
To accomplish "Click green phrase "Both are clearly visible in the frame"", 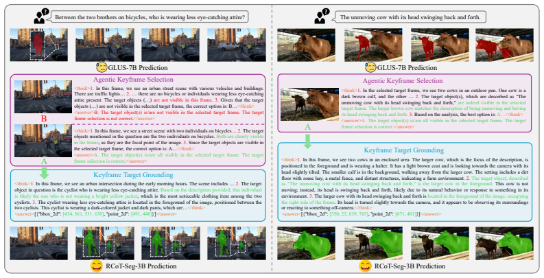I will pos(169,139).
